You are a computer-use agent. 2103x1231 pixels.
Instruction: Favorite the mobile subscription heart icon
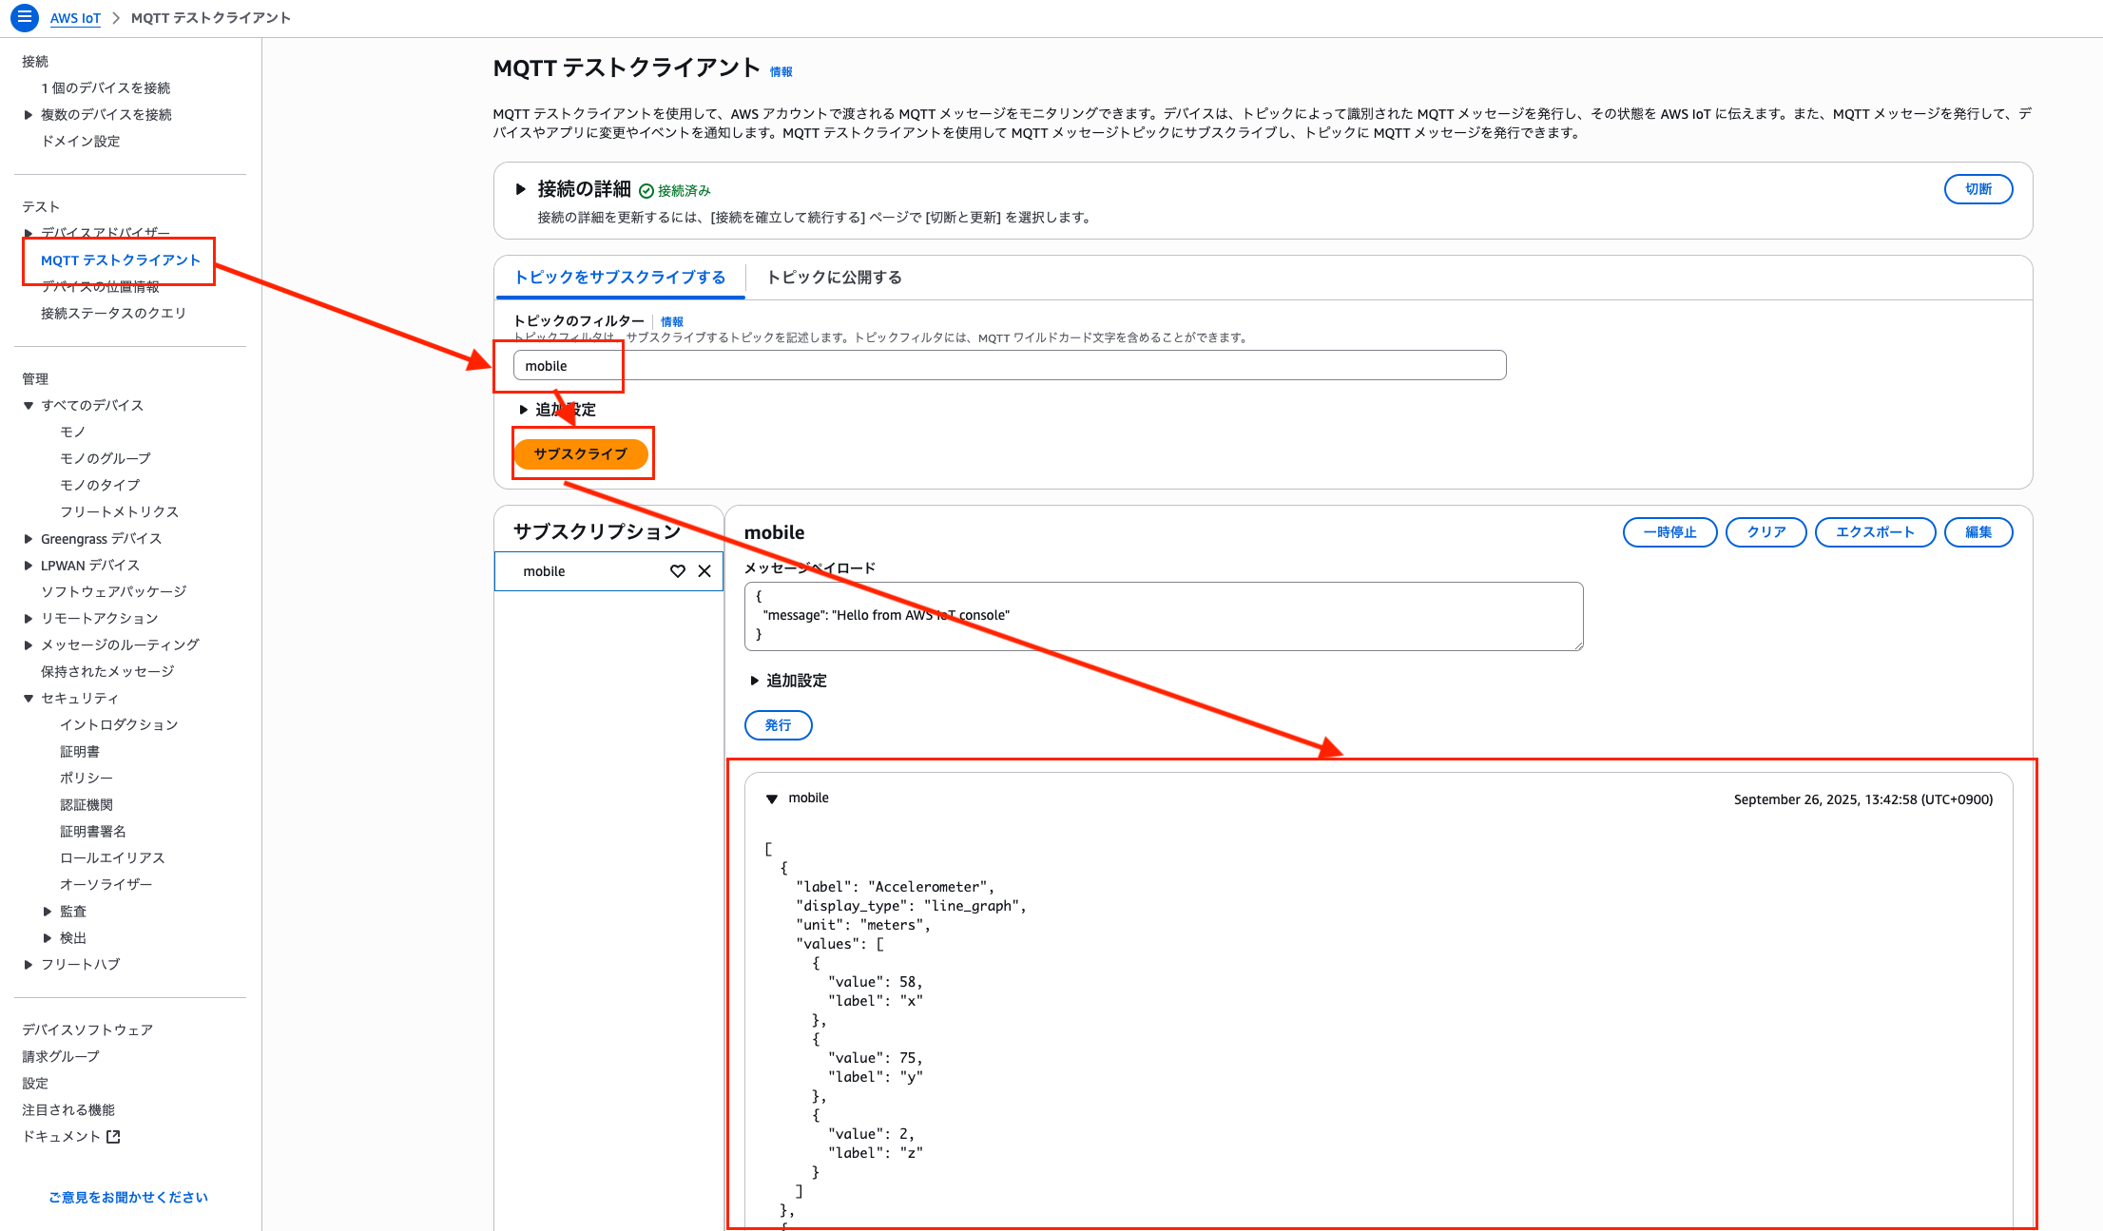(x=677, y=571)
